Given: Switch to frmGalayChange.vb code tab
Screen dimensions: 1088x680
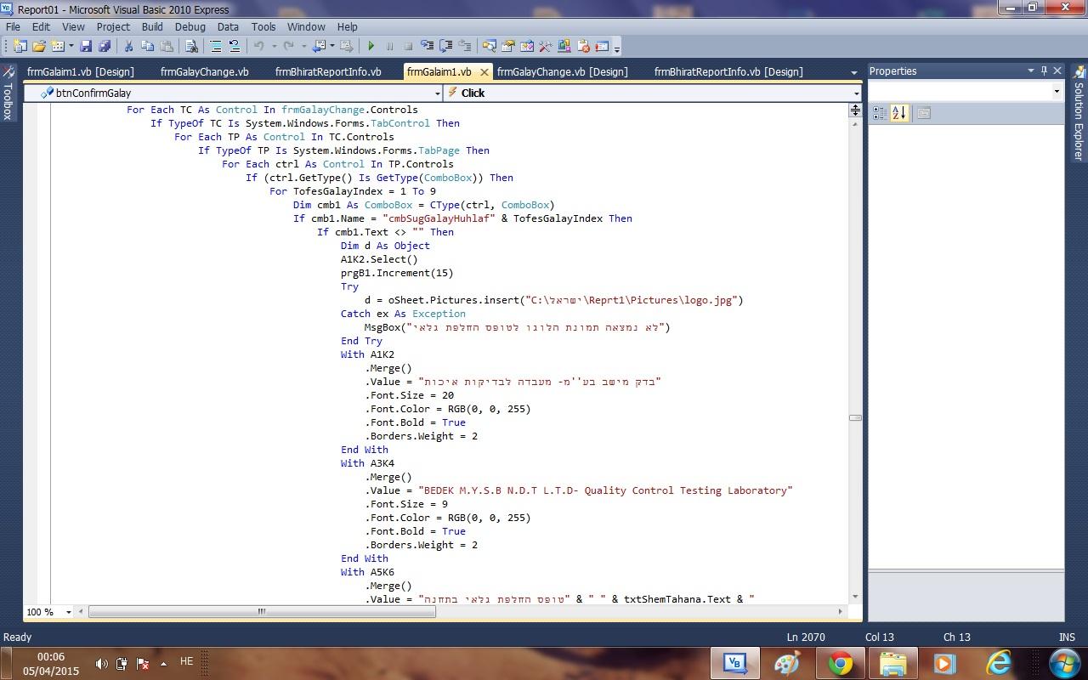Looking at the screenshot, I should coord(204,72).
